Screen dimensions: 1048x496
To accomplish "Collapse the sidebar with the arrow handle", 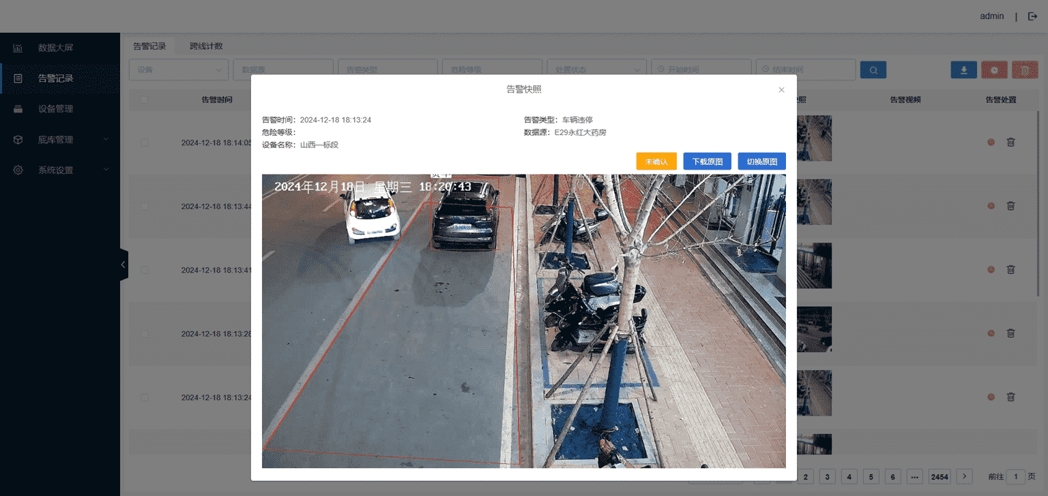I will [x=123, y=264].
